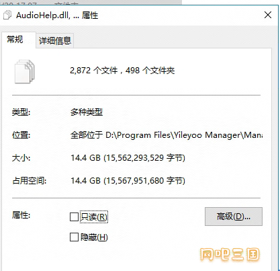
Task: Click the multi-file icon in the title bar
Action: point(7,15)
